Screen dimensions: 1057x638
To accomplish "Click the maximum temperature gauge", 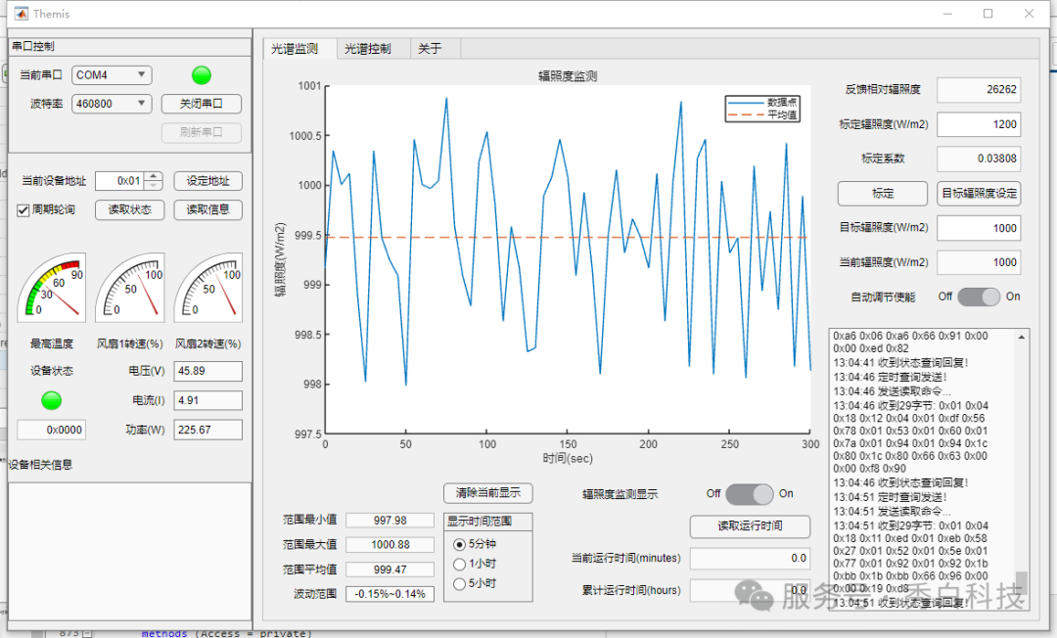I will [52, 289].
